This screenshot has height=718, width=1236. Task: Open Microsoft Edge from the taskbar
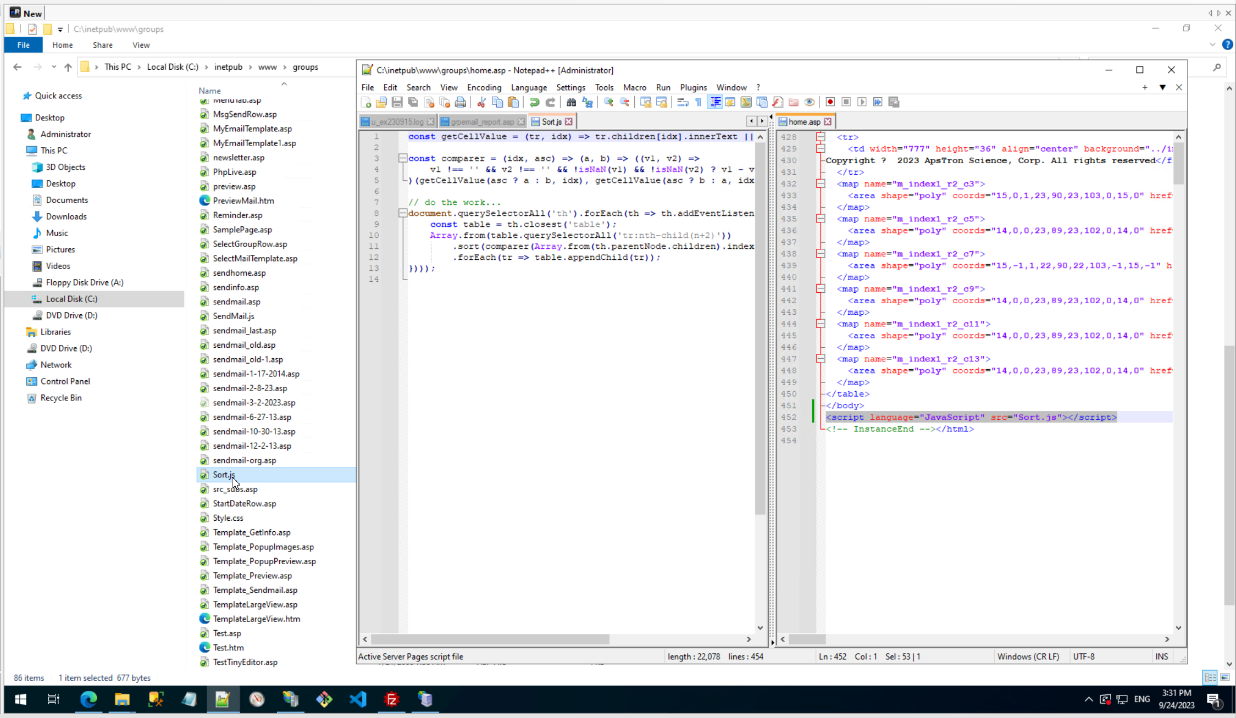[88, 699]
